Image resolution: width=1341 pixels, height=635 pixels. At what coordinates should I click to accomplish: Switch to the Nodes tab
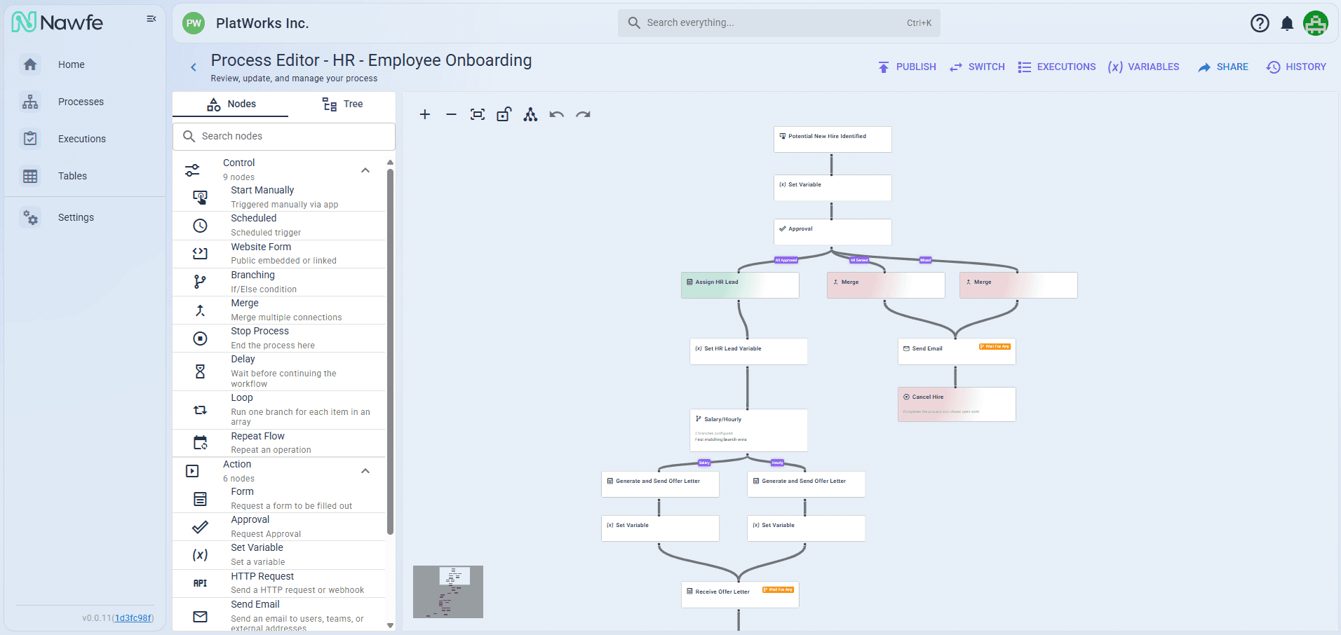point(231,104)
